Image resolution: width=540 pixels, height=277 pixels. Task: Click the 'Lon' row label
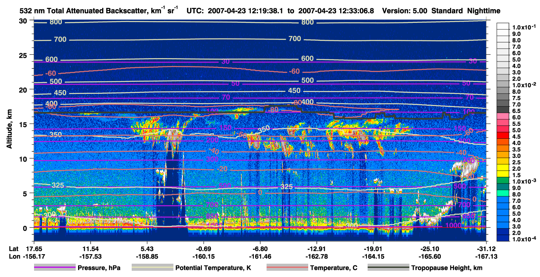[14, 257]
